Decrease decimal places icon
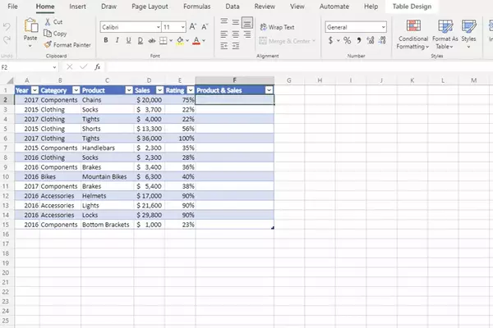493x328 pixels. point(382,40)
